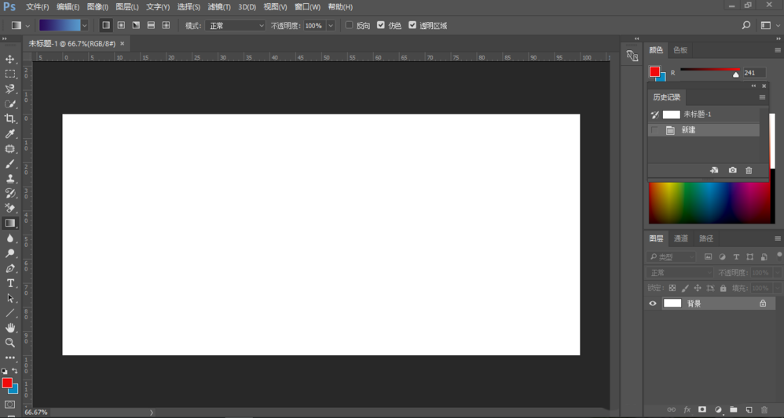
Task: Select the Zoom tool
Action: tap(10, 343)
